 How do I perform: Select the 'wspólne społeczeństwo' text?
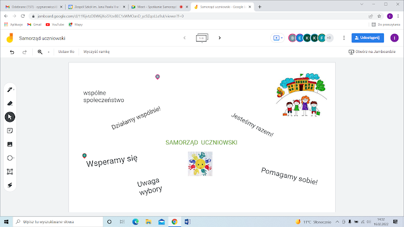click(104, 96)
